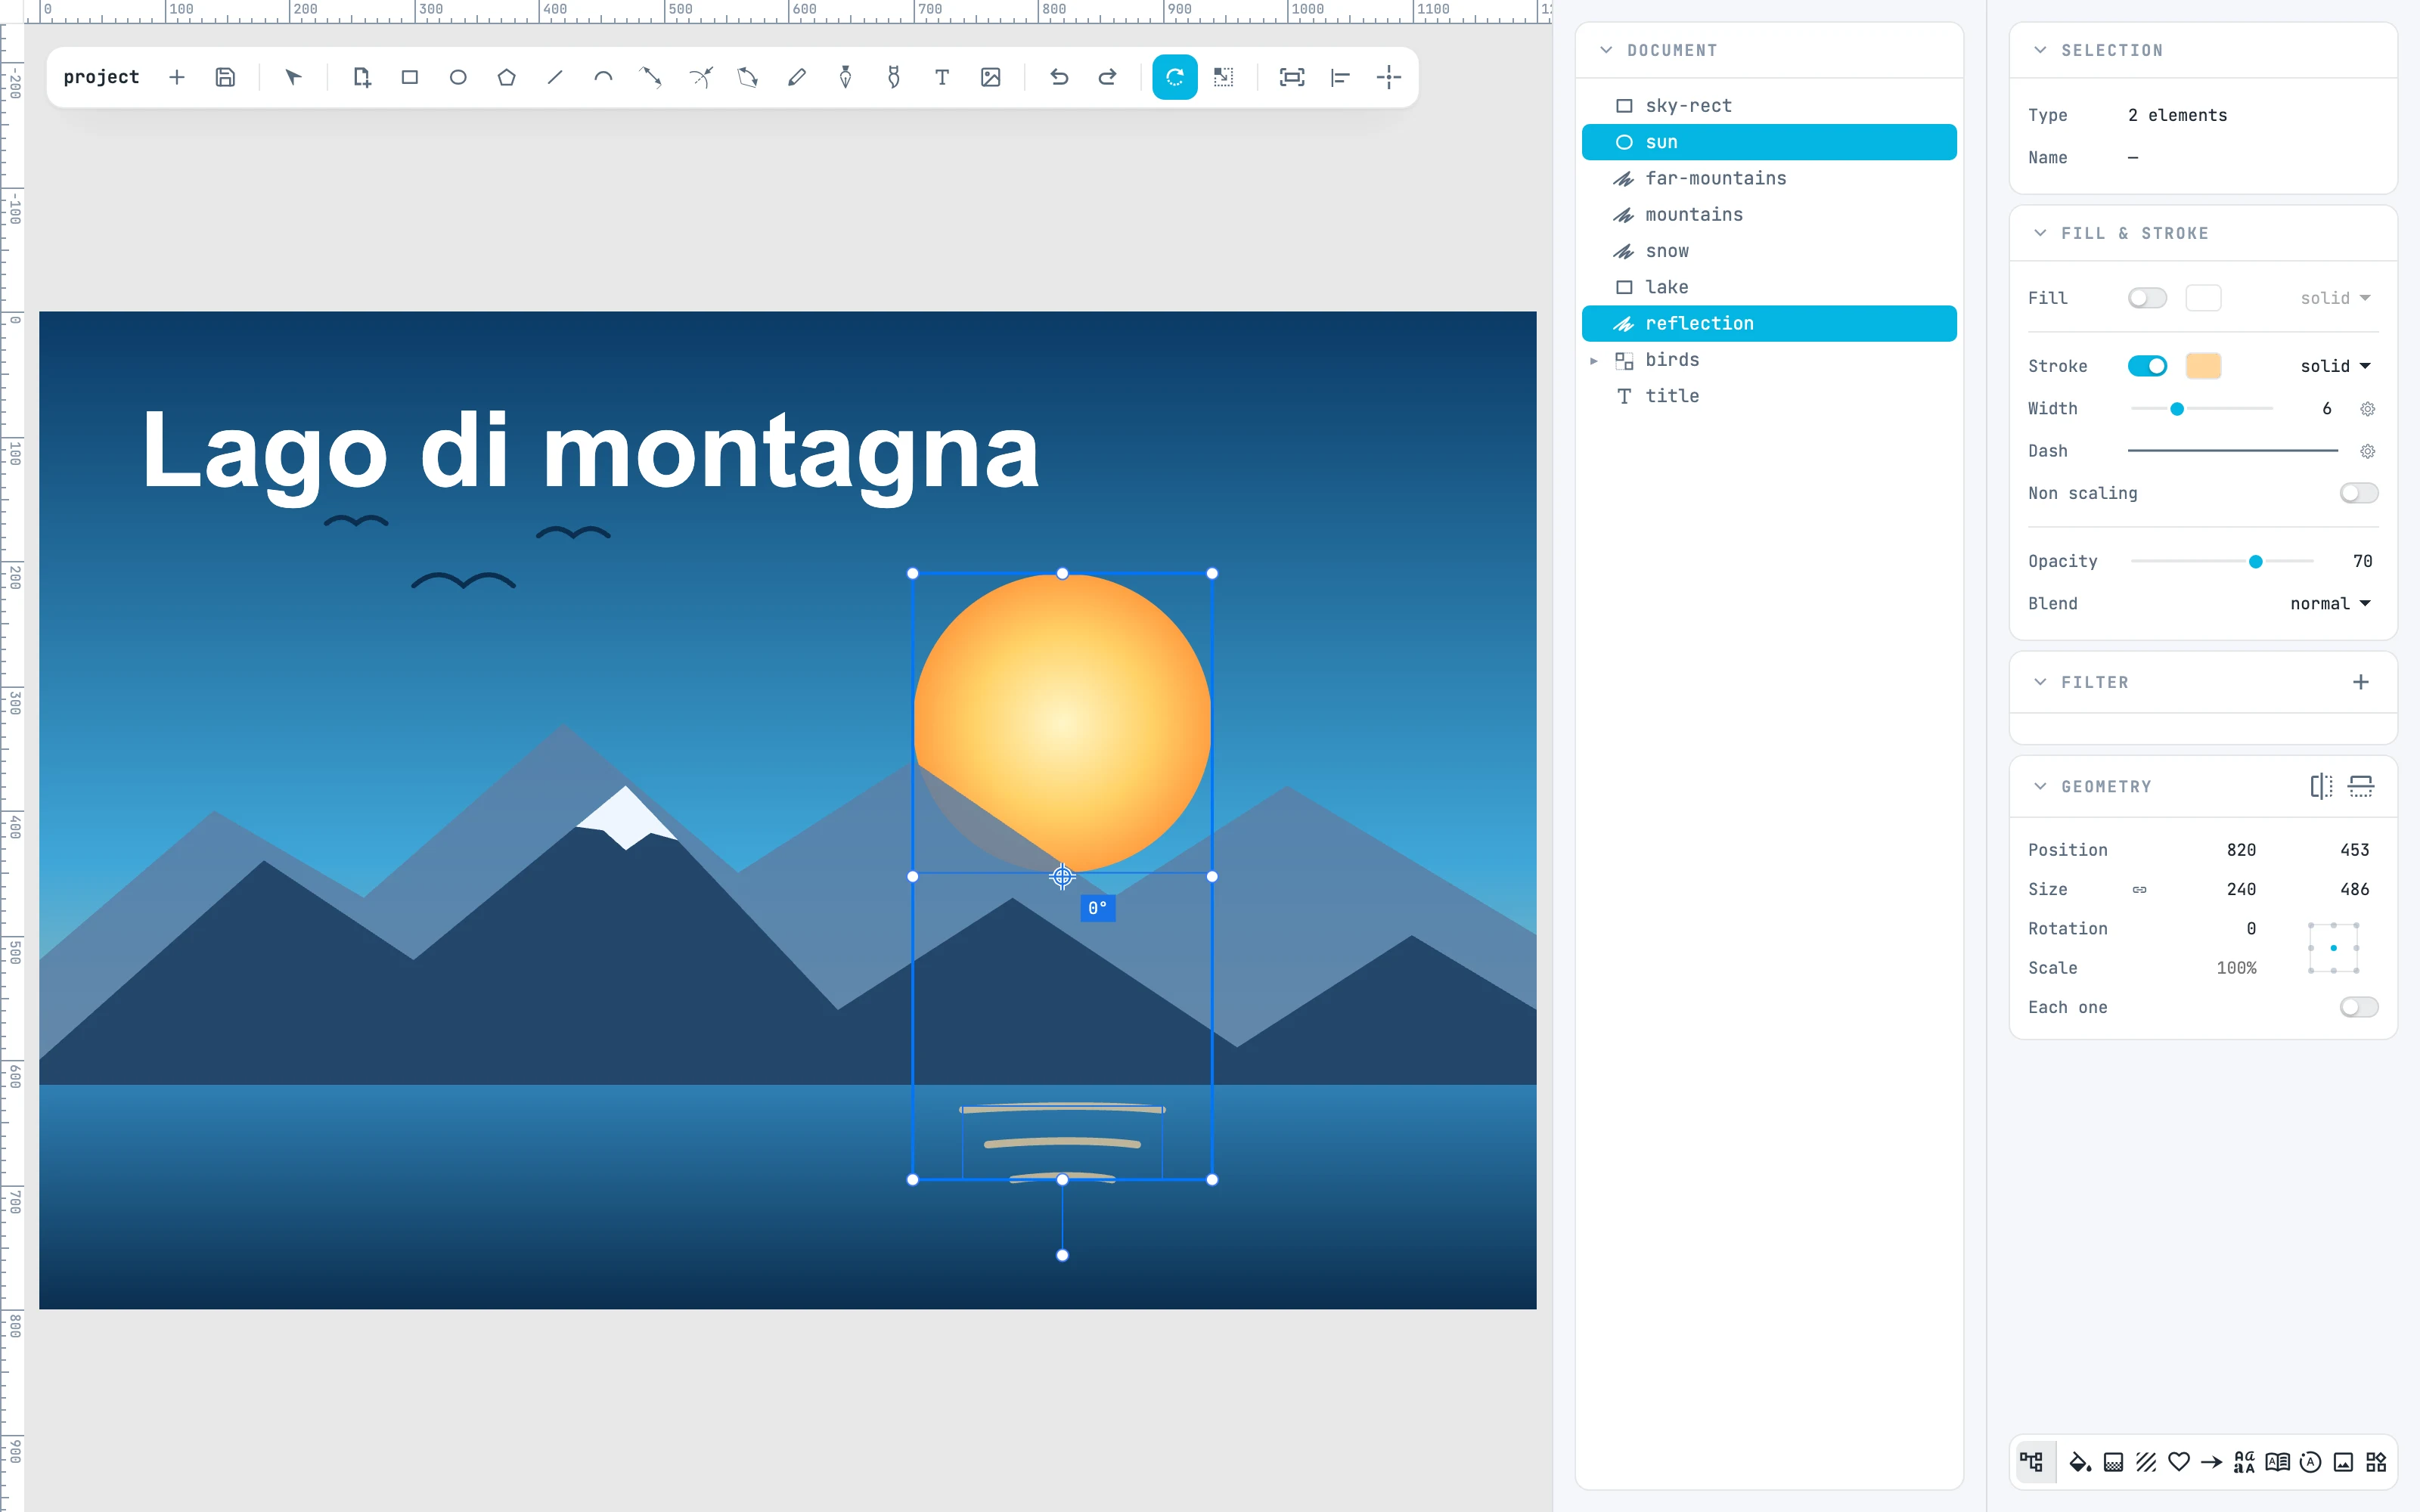Click the flip horizontally icon in Geometry
This screenshot has height=1512, width=2420.
click(2322, 786)
